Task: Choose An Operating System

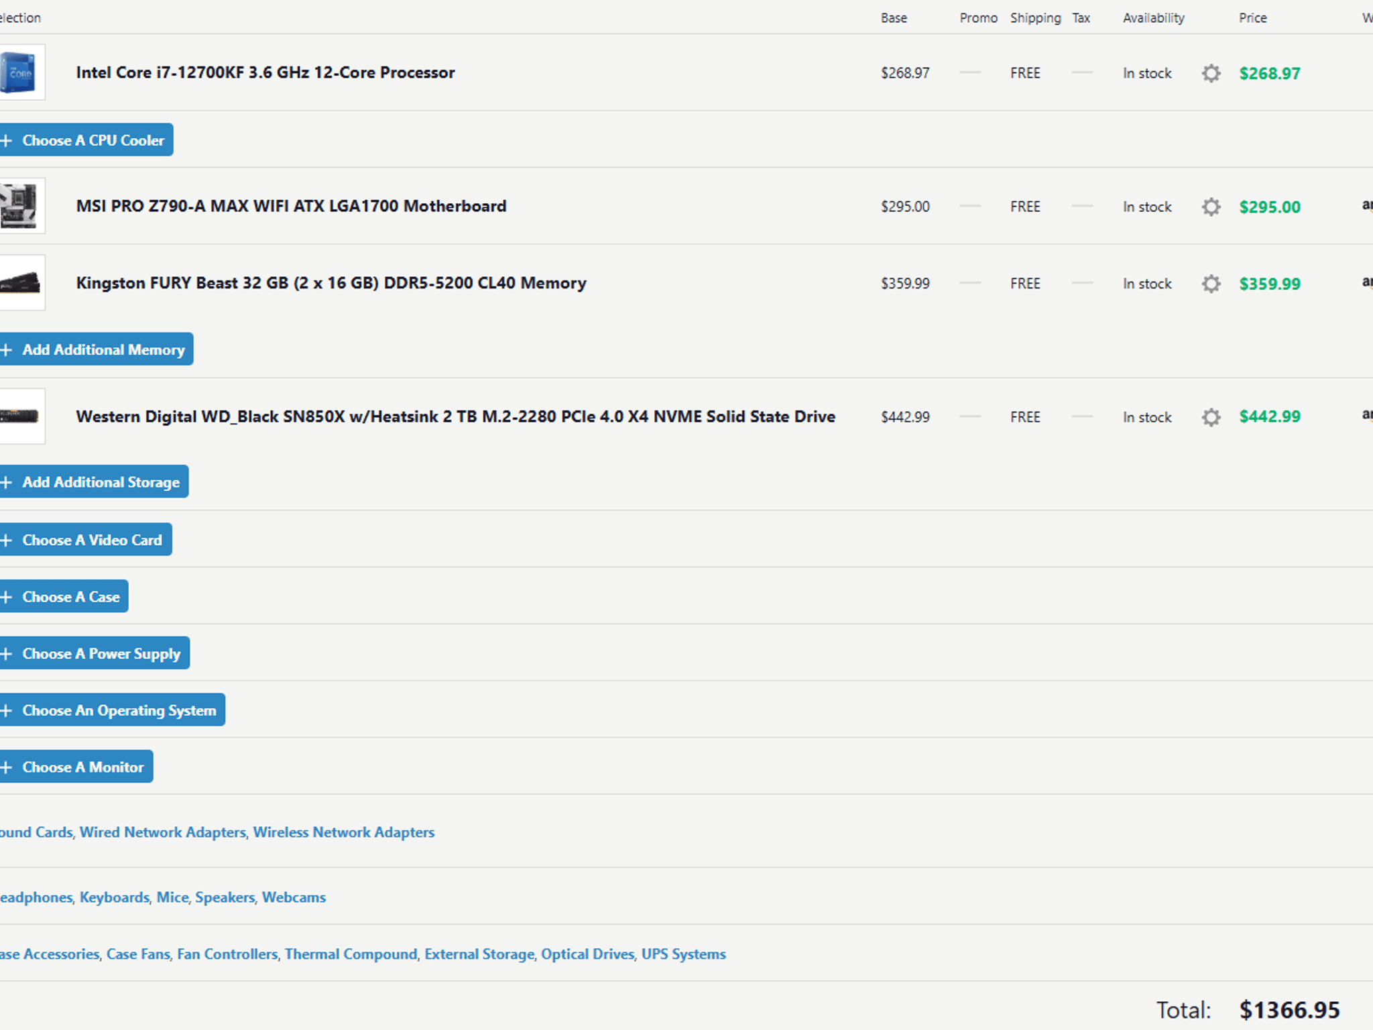Action: [x=112, y=710]
